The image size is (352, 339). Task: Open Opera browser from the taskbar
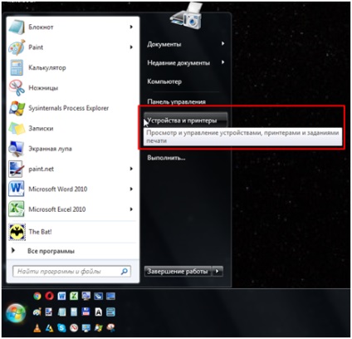(50, 296)
